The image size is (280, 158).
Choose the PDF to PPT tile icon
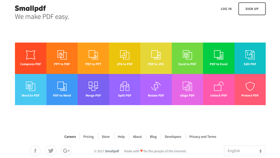[93, 55]
